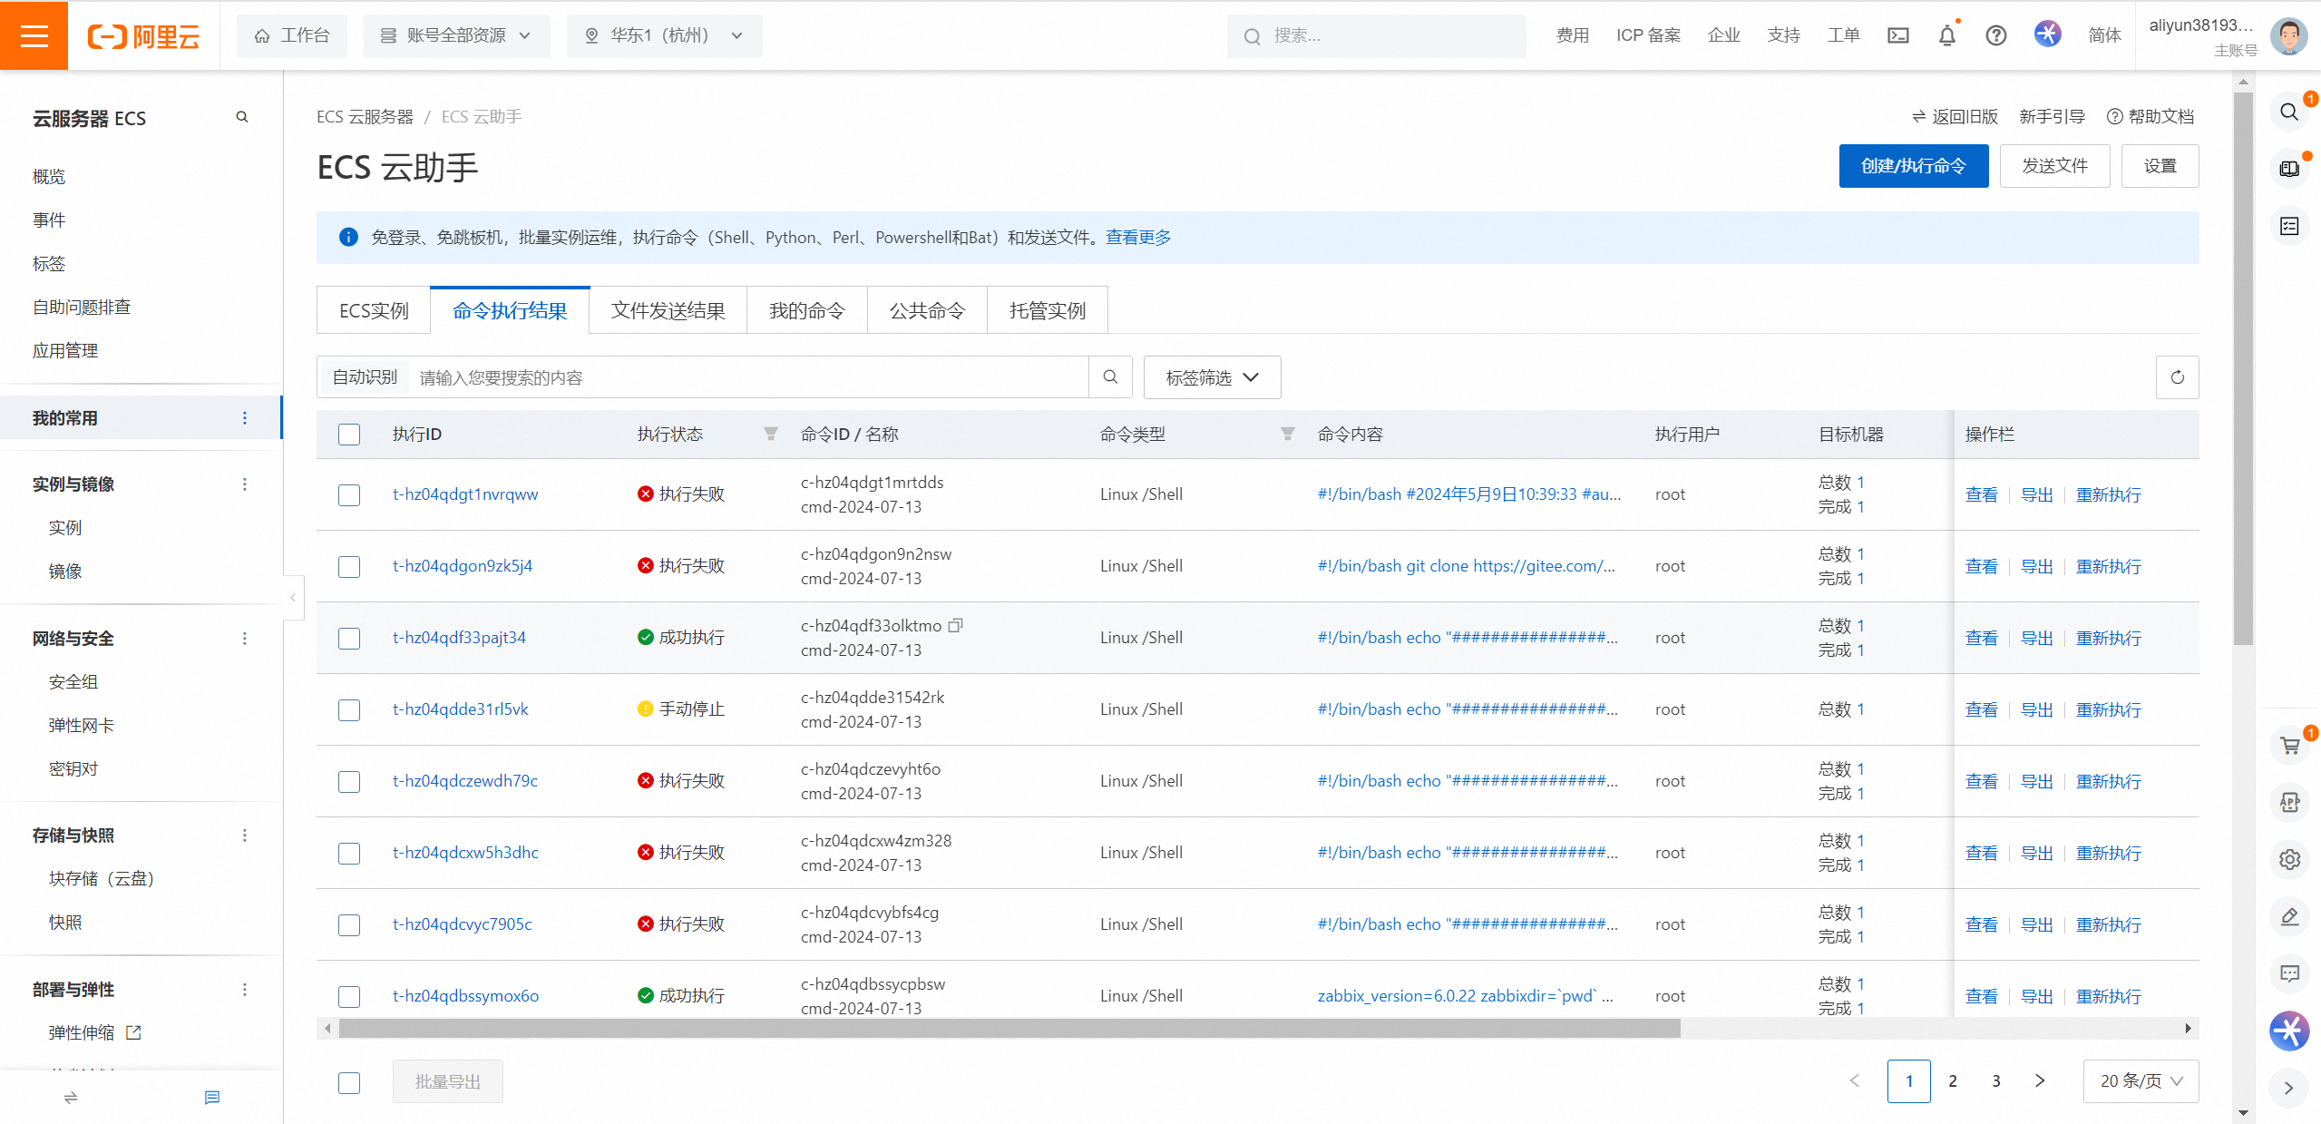Open the 20 条/页 page size dropdown

coord(2141,1081)
